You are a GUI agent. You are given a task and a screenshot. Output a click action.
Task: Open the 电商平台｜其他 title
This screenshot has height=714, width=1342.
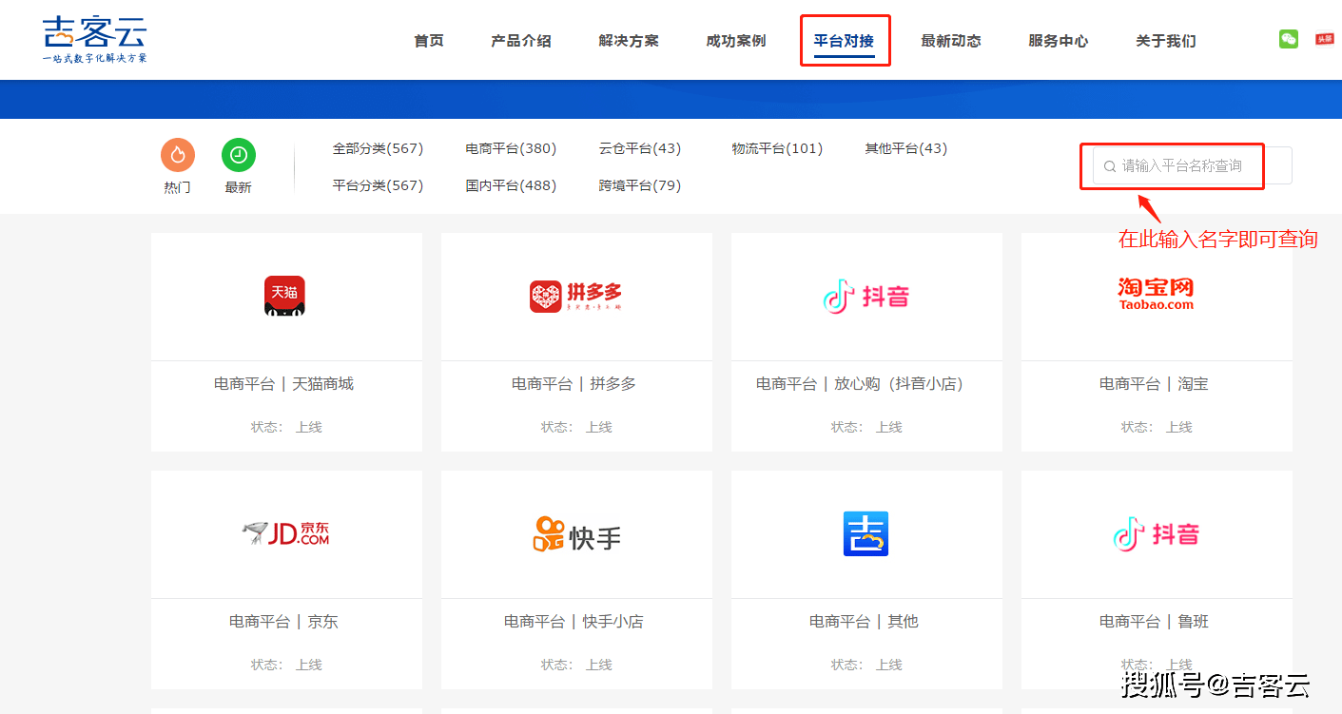click(865, 622)
